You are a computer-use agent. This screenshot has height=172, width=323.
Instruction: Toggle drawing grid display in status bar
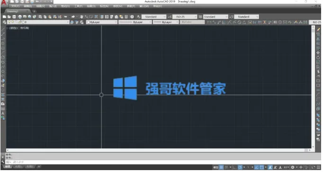[221, 167]
